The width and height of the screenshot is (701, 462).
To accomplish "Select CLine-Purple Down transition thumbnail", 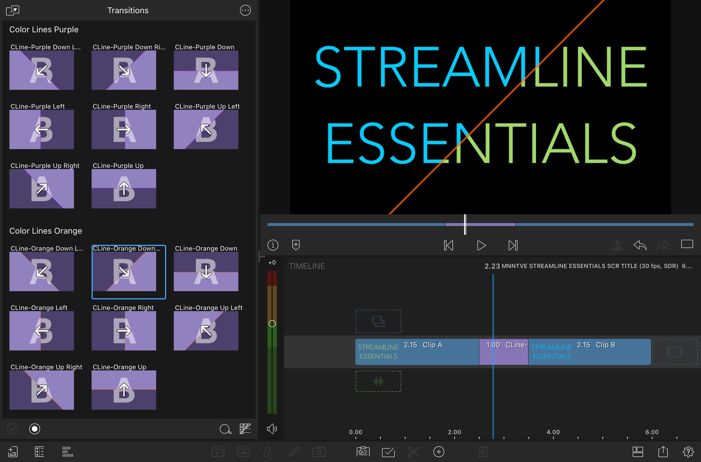I will tap(206, 70).
